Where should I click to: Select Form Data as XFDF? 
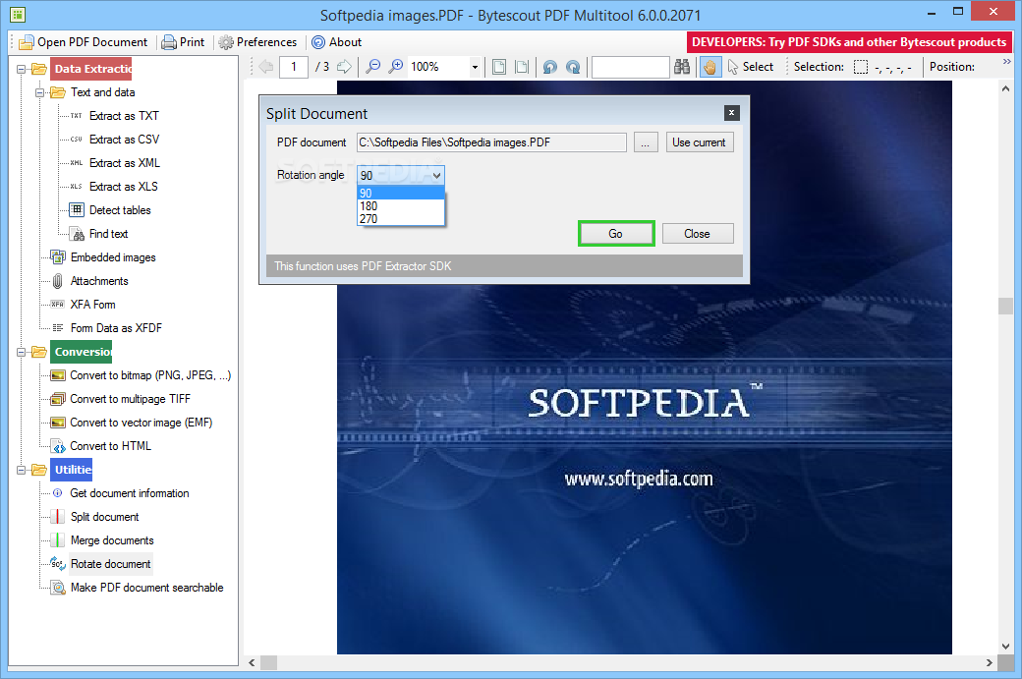[116, 328]
